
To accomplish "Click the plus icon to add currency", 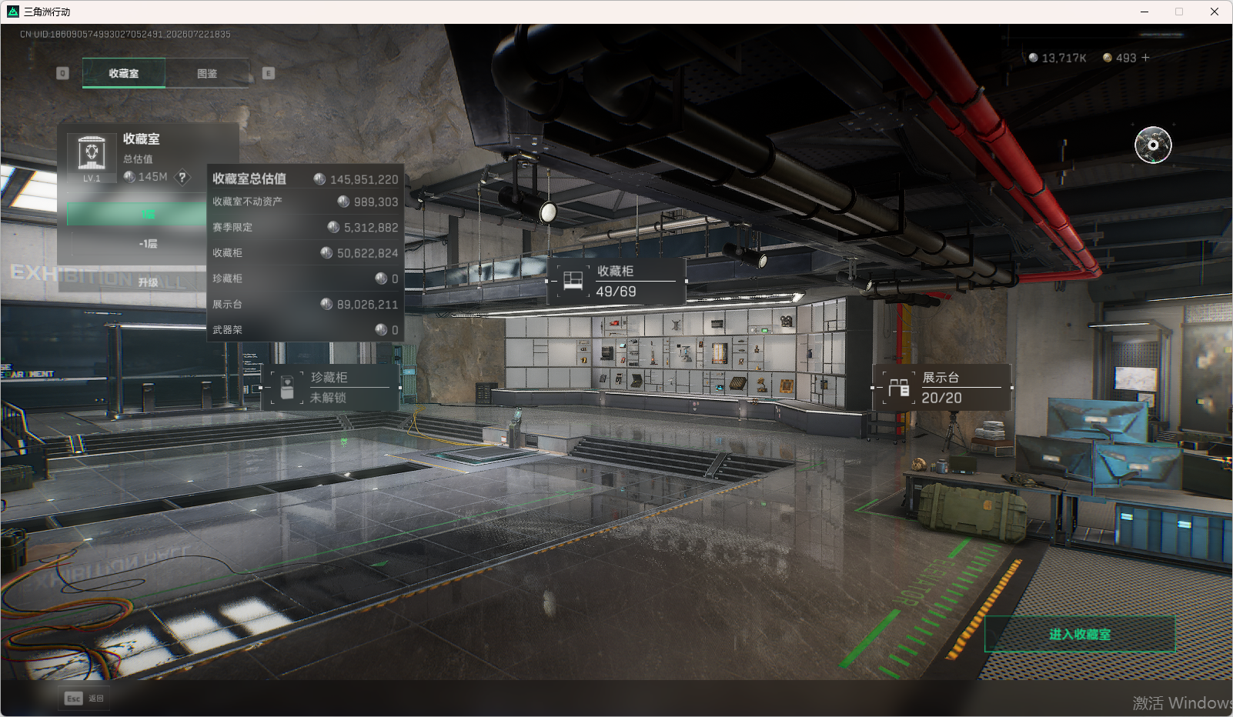I will coord(1145,58).
